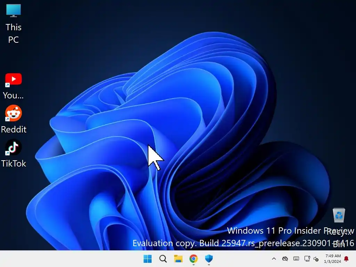This screenshot has height=267, width=356.
Task: Click the muted volume tray icon
Action: click(x=316, y=259)
